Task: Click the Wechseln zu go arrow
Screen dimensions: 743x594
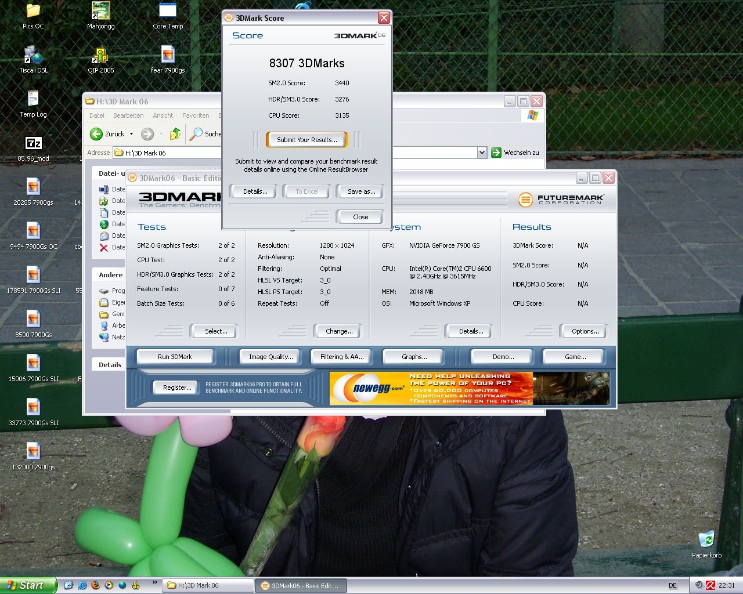Action: 496,153
